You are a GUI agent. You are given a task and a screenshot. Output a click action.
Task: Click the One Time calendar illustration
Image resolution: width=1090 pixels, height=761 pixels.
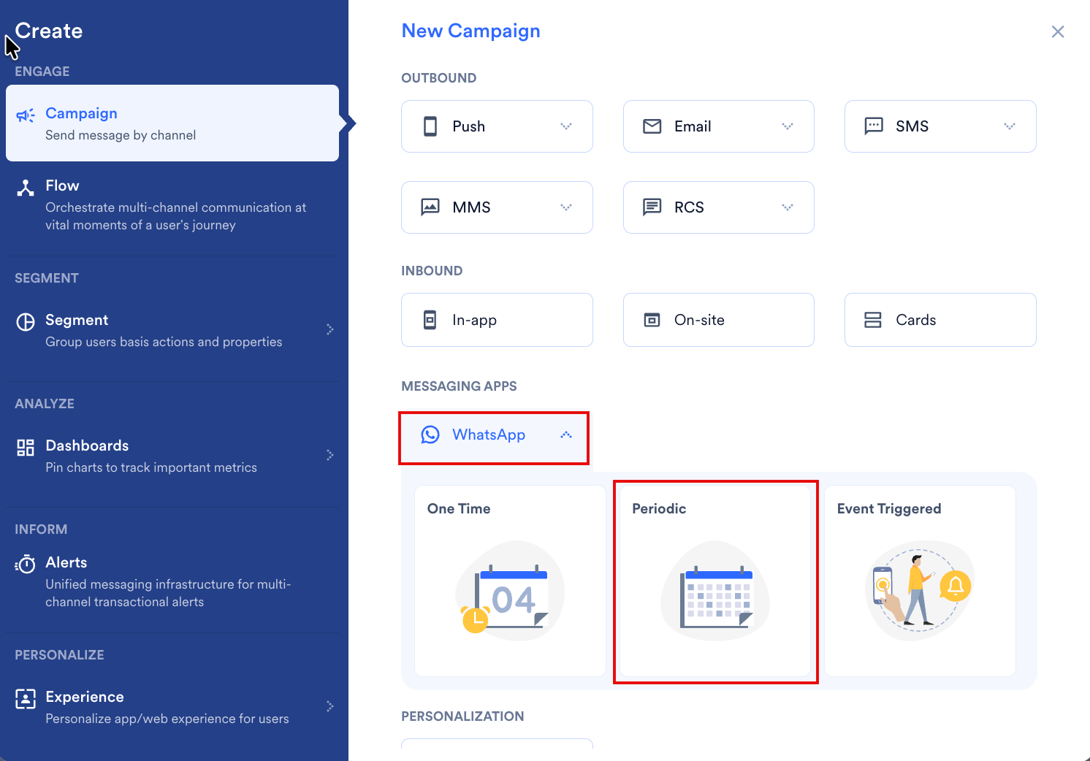(510, 591)
